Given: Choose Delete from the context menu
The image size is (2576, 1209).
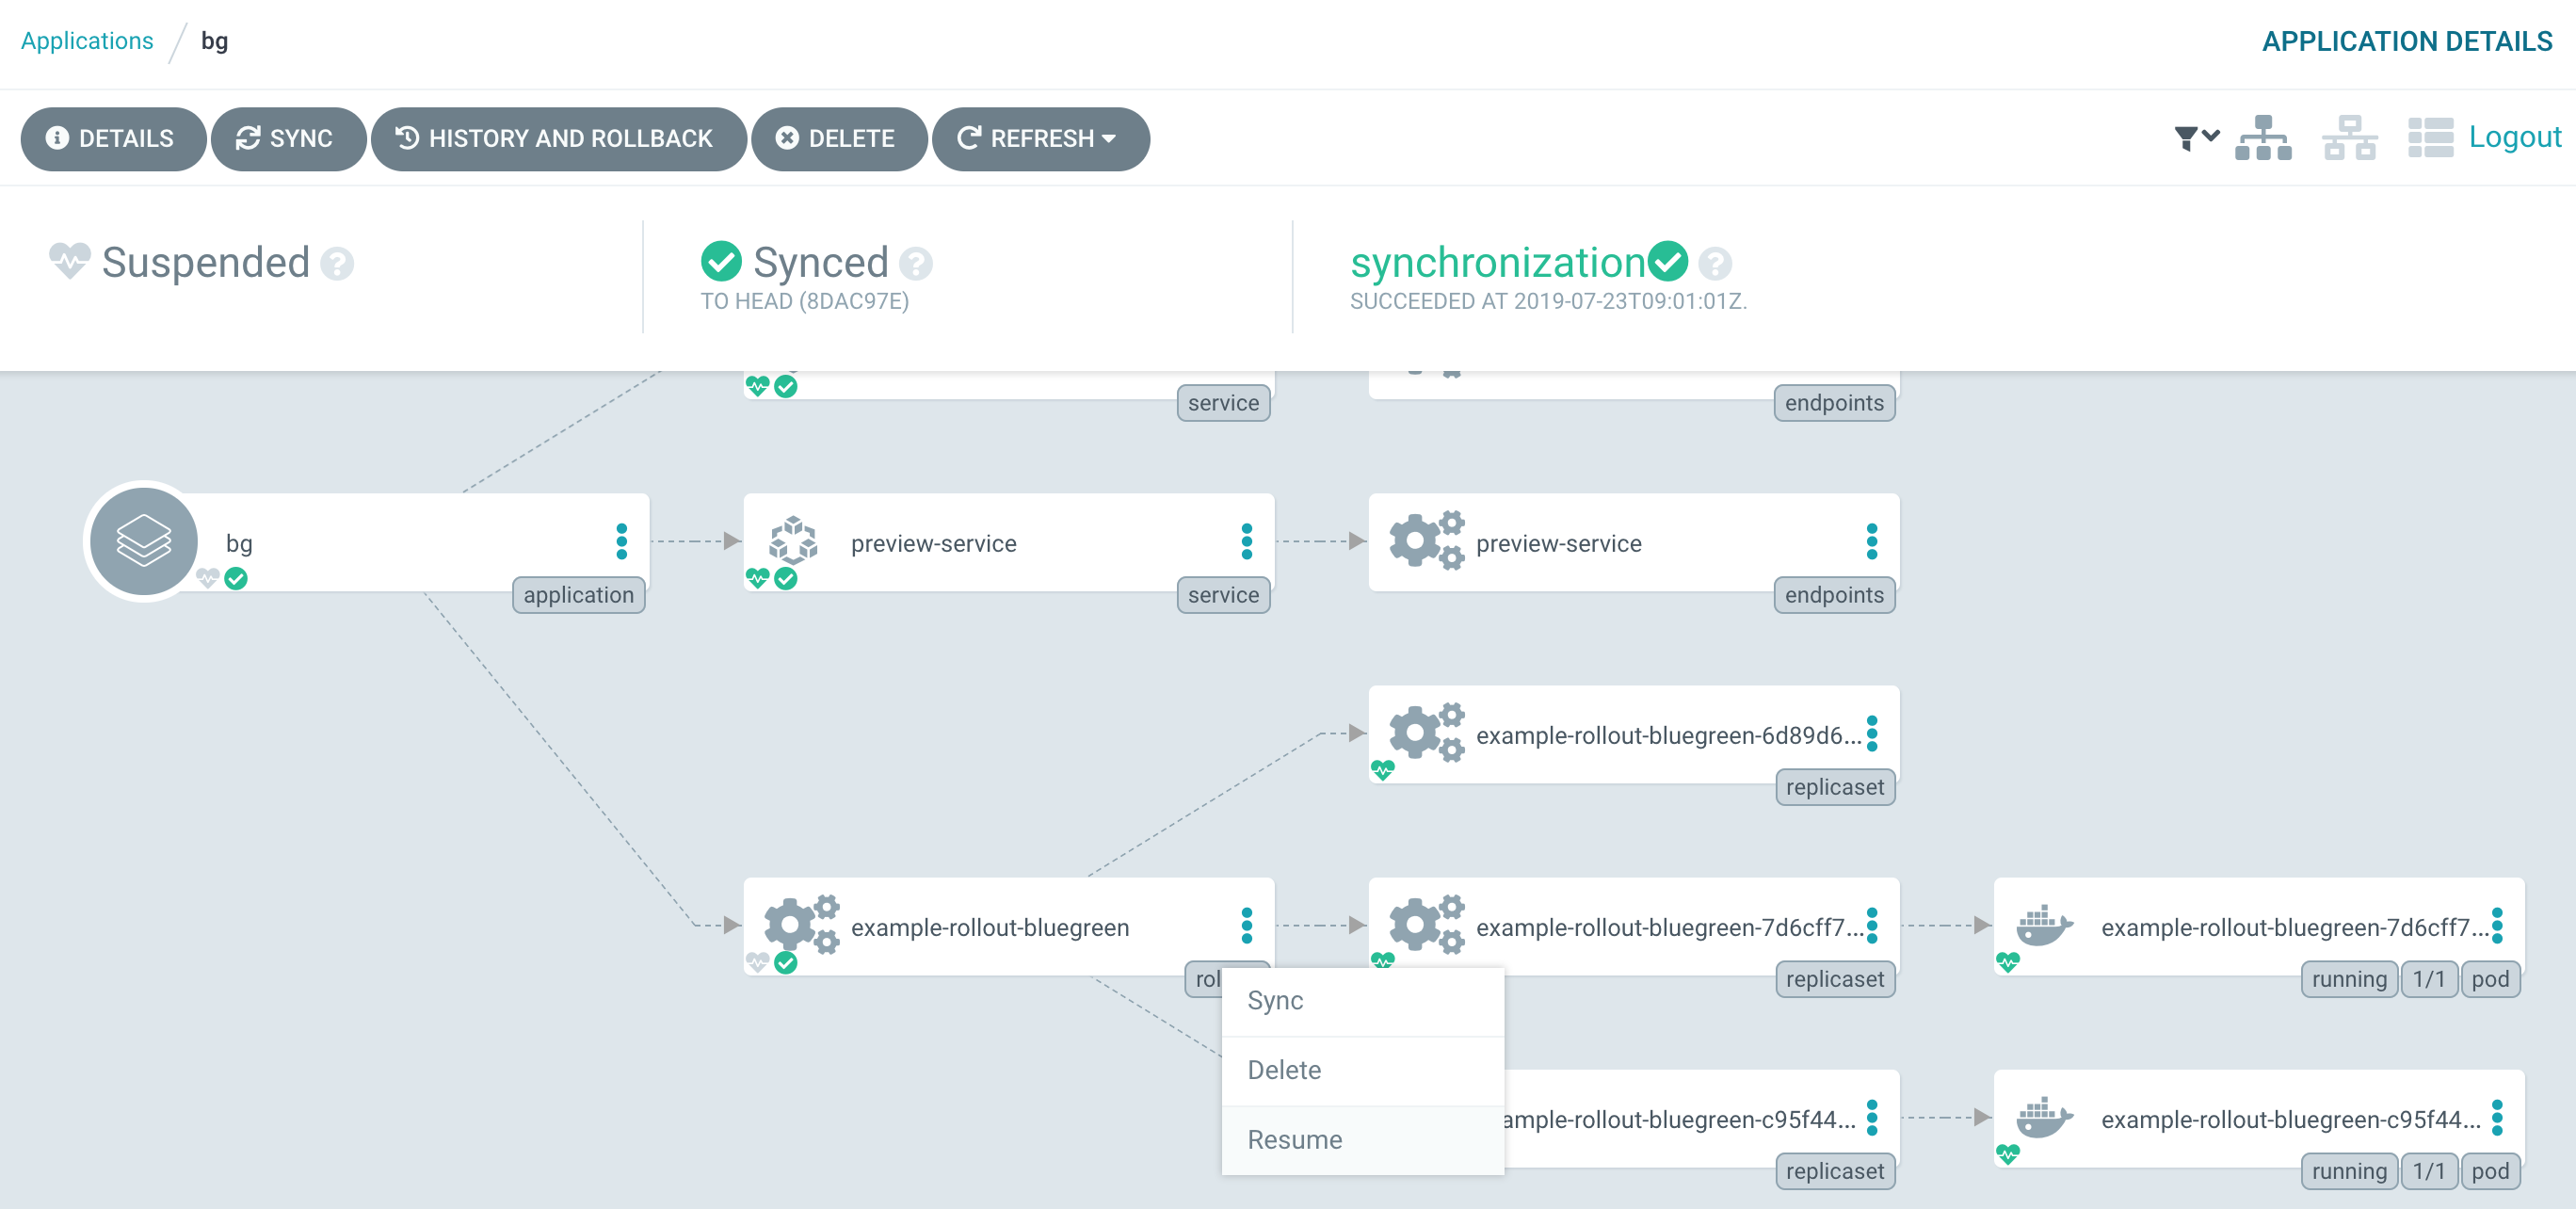Looking at the screenshot, I should point(1284,1070).
